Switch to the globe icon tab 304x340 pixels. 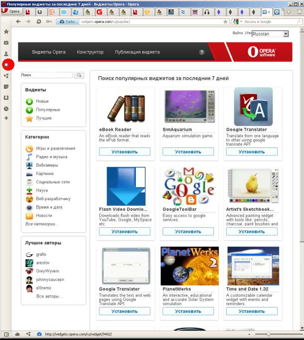64,12
